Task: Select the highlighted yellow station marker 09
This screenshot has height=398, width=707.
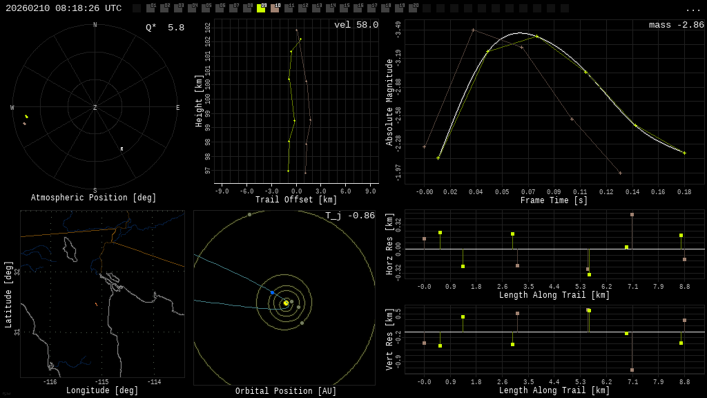Action: click(x=261, y=8)
